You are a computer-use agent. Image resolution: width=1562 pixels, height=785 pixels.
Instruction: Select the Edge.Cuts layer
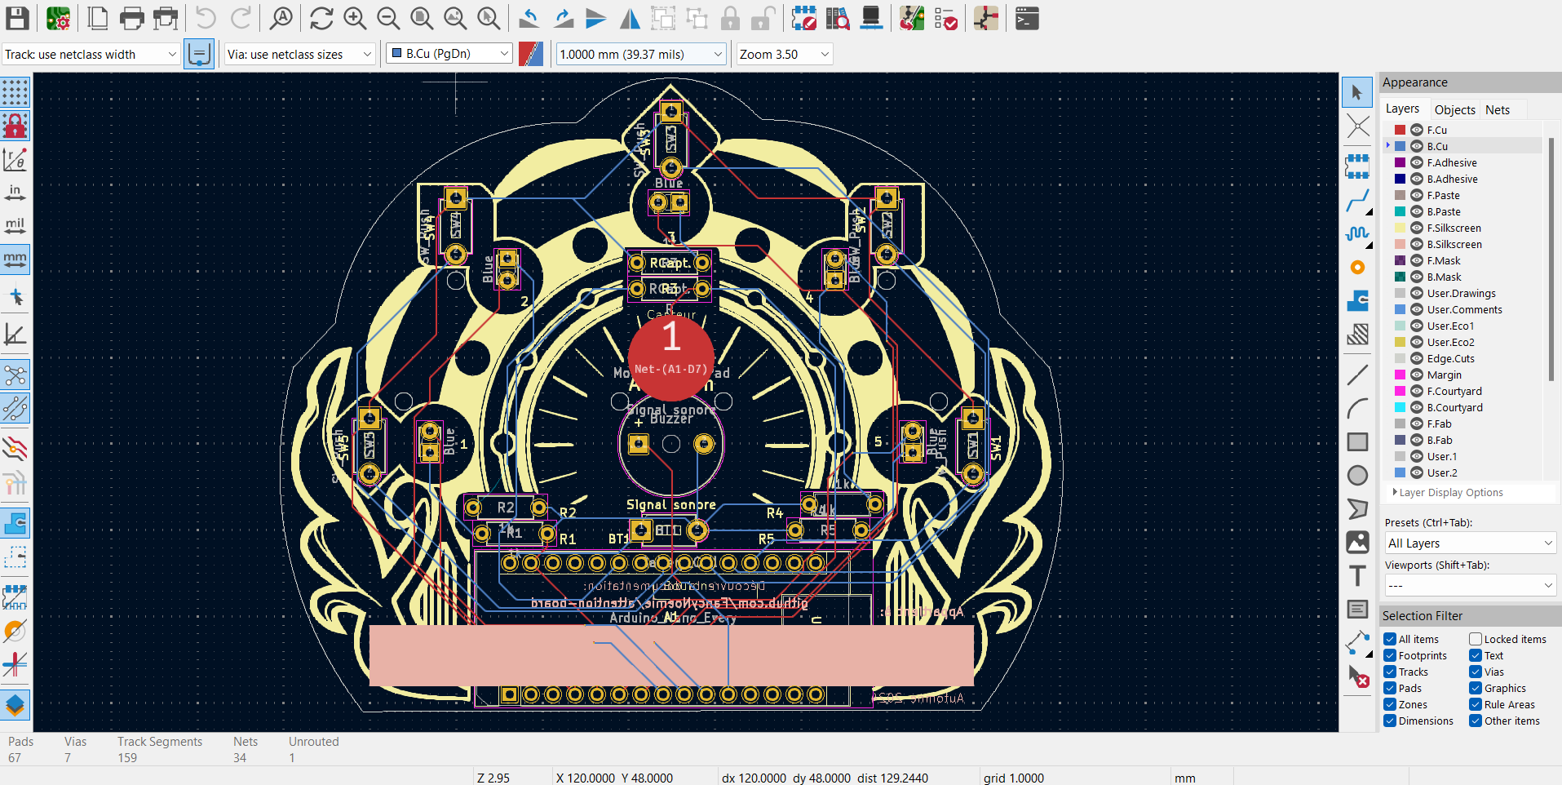(x=1450, y=359)
